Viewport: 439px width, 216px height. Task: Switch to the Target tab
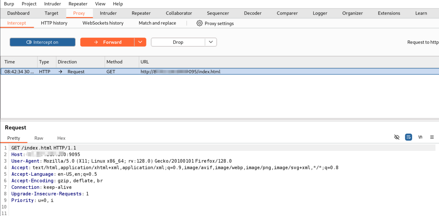[52, 13]
